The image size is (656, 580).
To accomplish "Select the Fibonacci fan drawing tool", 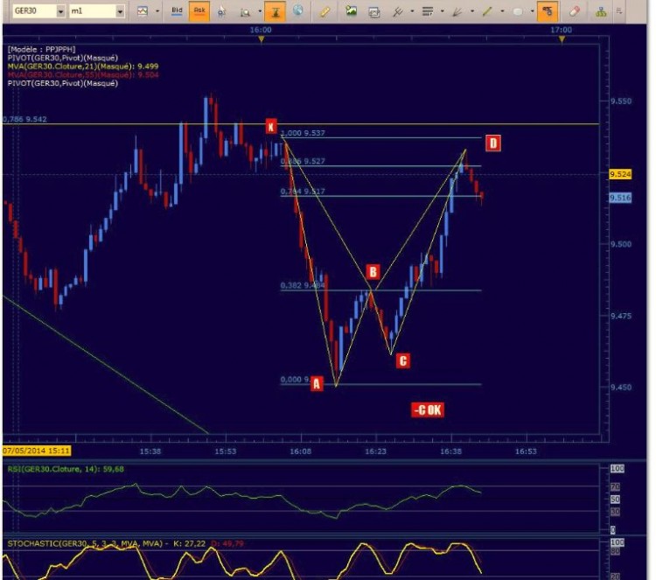I will (x=457, y=11).
